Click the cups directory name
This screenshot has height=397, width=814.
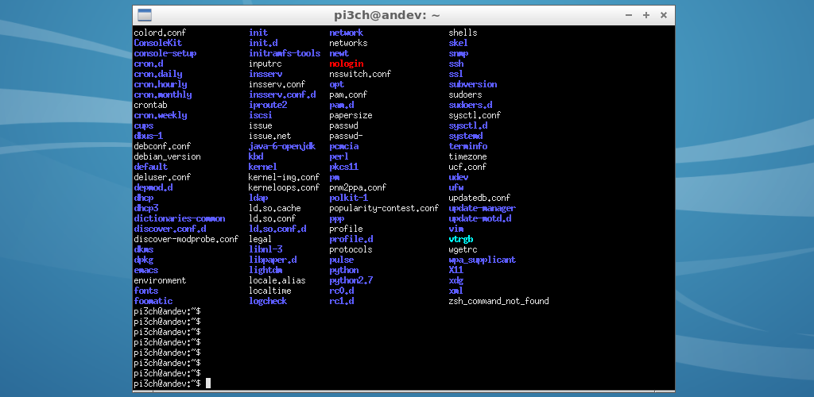coord(144,126)
